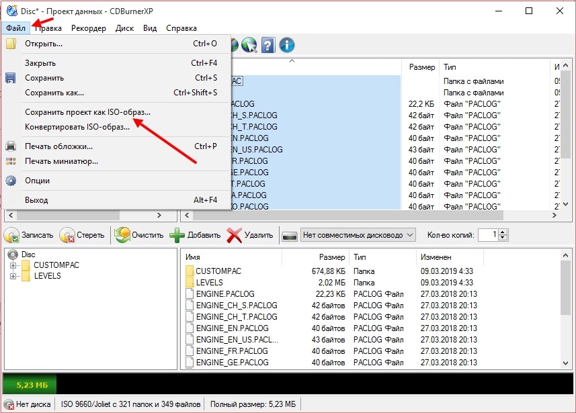Expand the CUSTOMPAC tree node
The image size is (576, 413).
click(x=13, y=265)
